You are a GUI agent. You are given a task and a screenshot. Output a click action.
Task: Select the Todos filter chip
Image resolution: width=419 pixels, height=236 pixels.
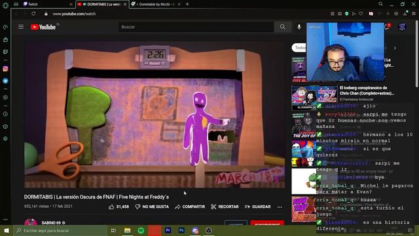coord(299,48)
